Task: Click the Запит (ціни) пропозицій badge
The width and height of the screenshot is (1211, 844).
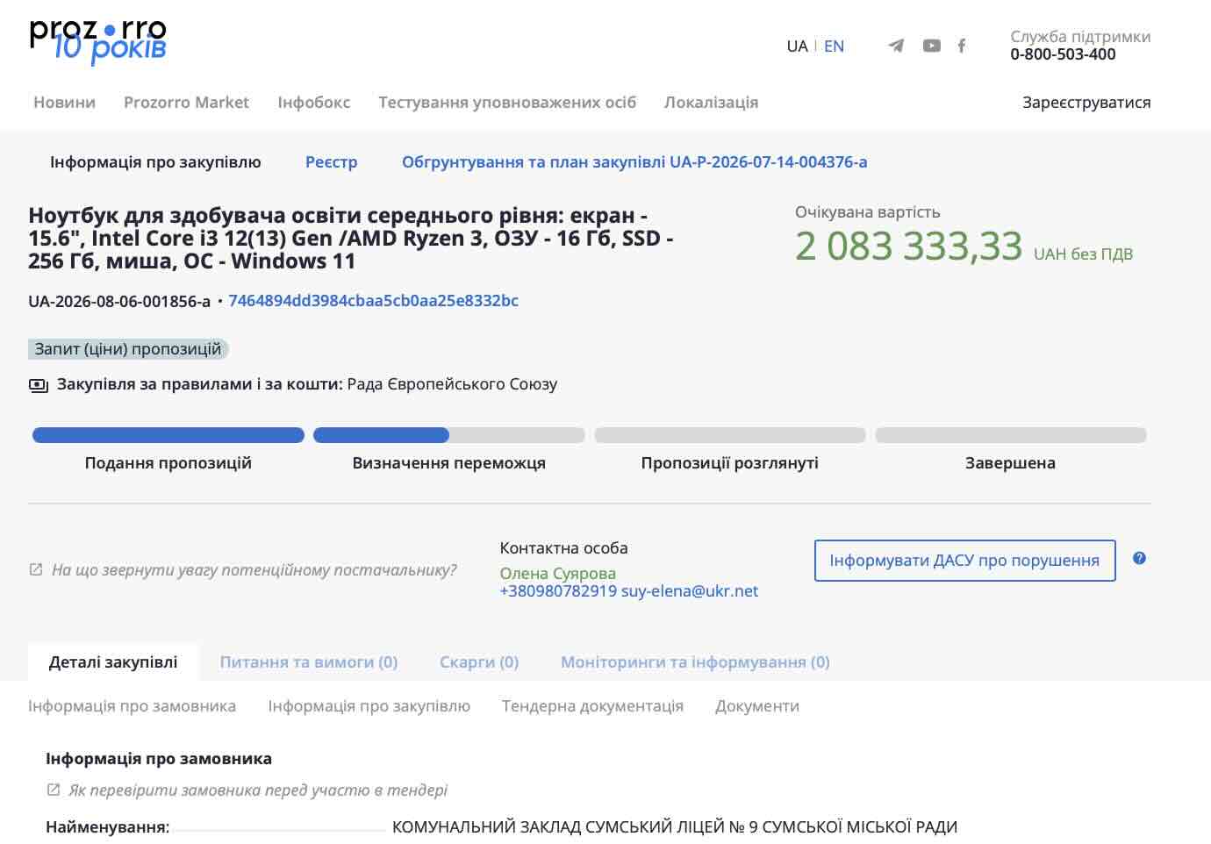Action: [128, 349]
